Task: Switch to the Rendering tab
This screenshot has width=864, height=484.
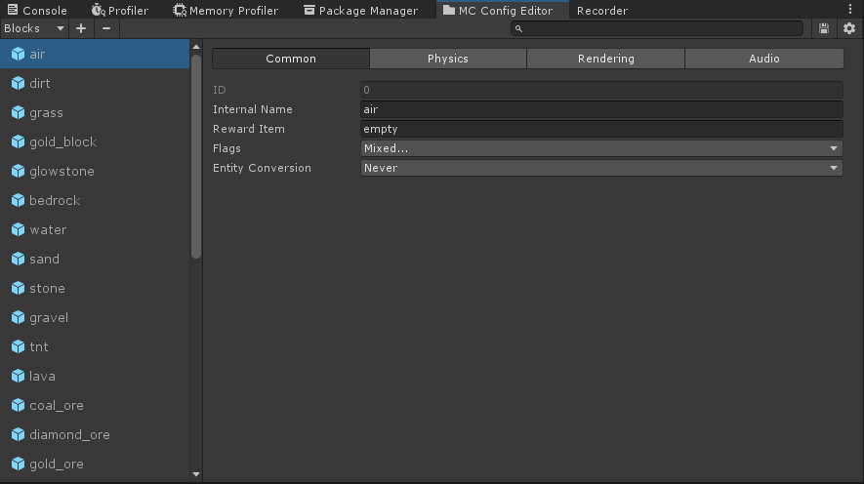Action: [605, 59]
